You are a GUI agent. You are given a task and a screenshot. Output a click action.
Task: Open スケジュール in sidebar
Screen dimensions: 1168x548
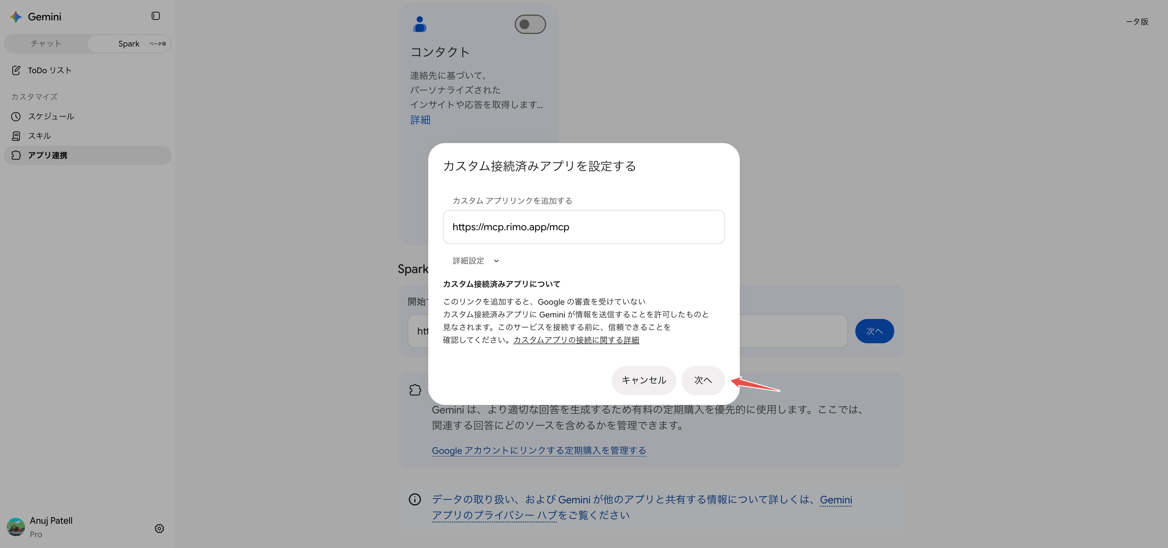[x=88, y=116]
